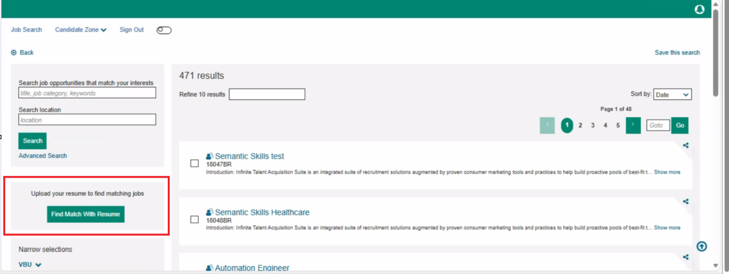Expand the Candidate Zone menu

click(x=81, y=30)
